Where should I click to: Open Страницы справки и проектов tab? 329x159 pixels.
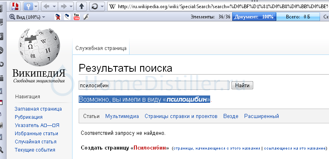(181, 116)
